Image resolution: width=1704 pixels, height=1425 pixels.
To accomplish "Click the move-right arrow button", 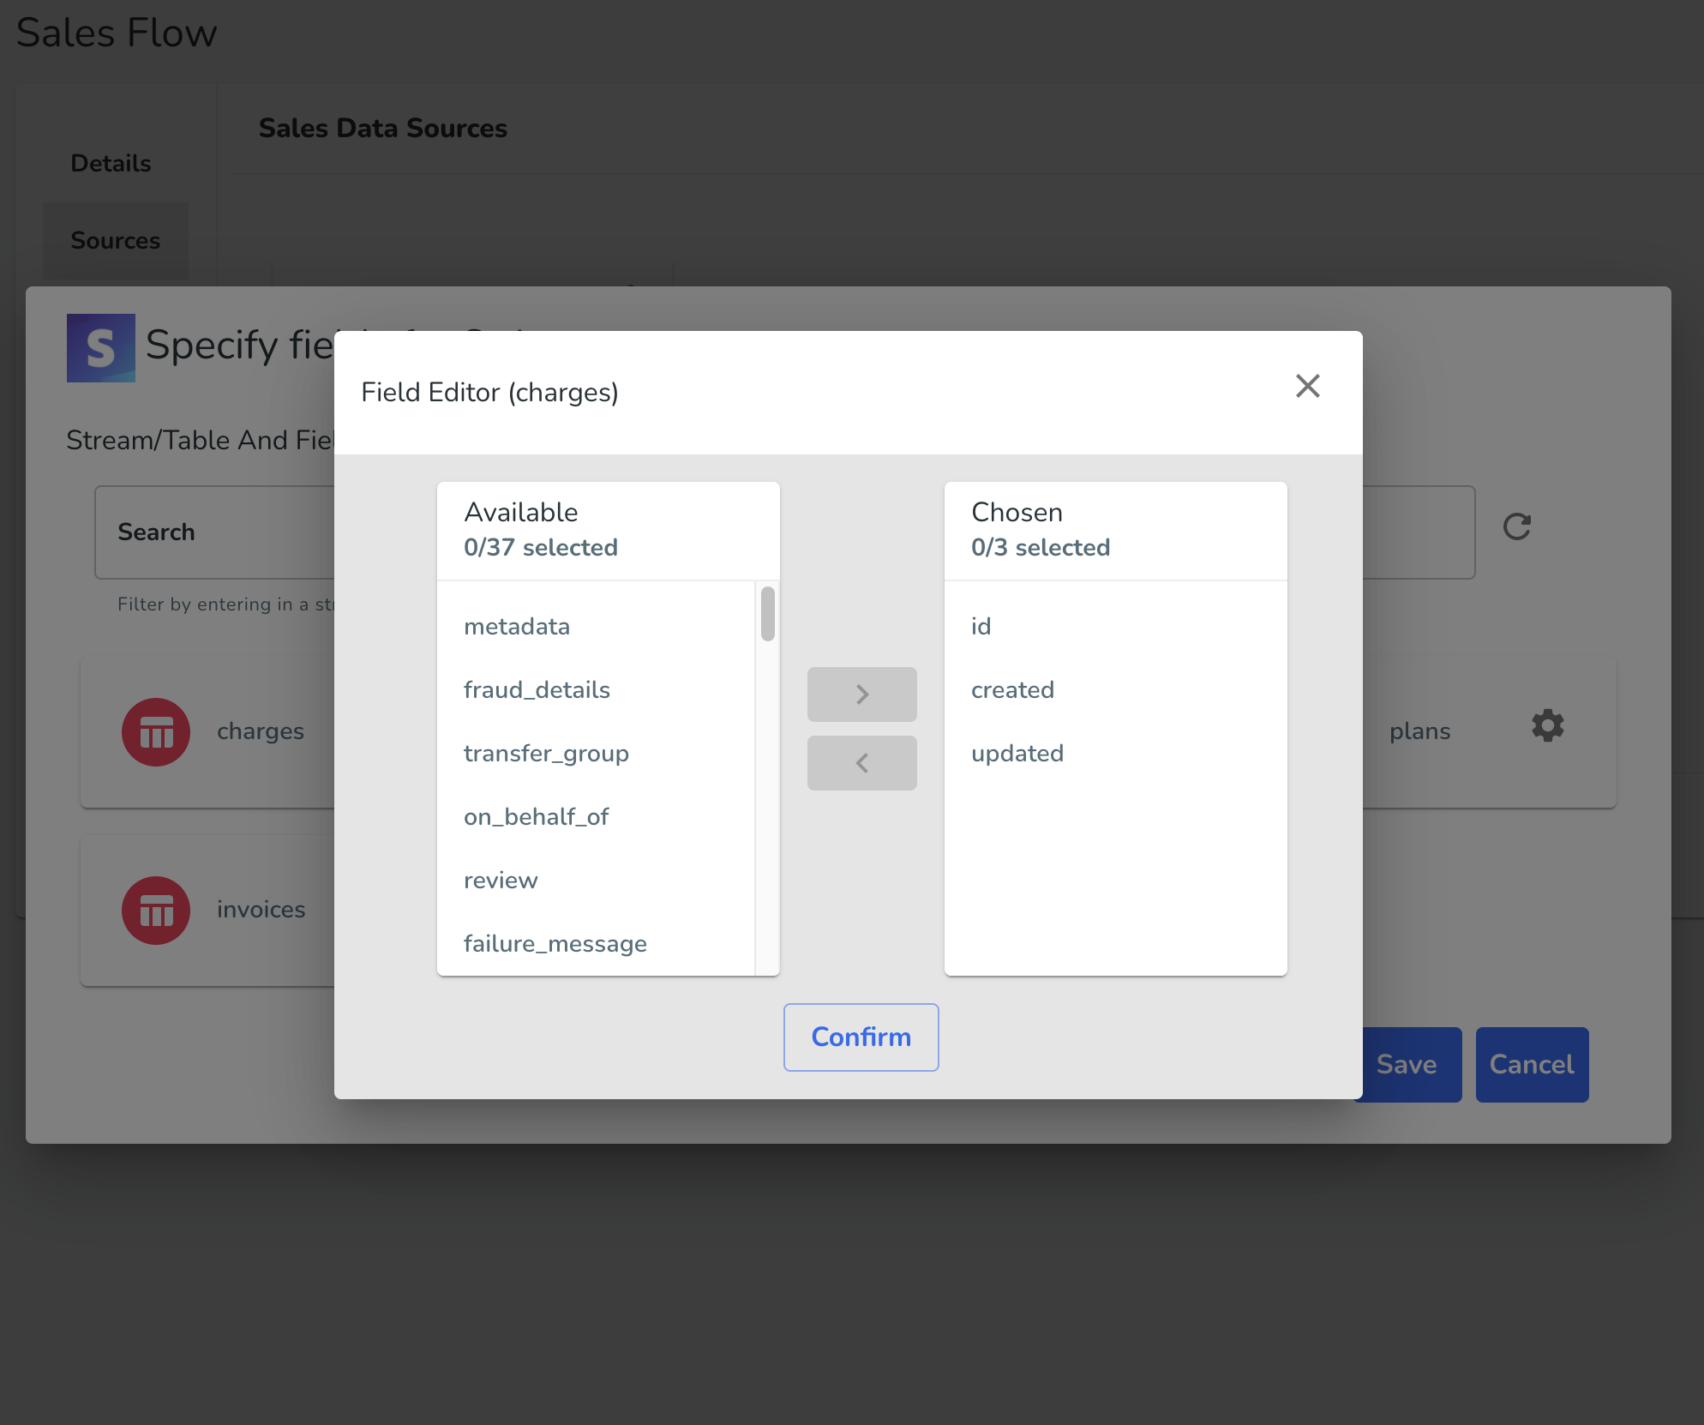I will (861, 694).
